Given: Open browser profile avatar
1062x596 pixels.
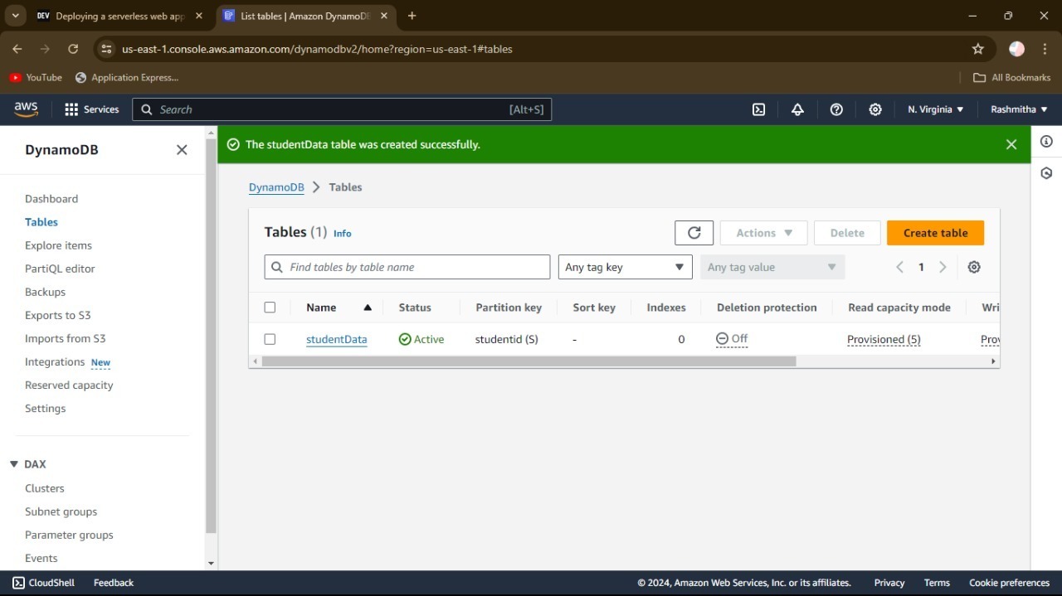Looking at the screenshot, I should 1016,49.
